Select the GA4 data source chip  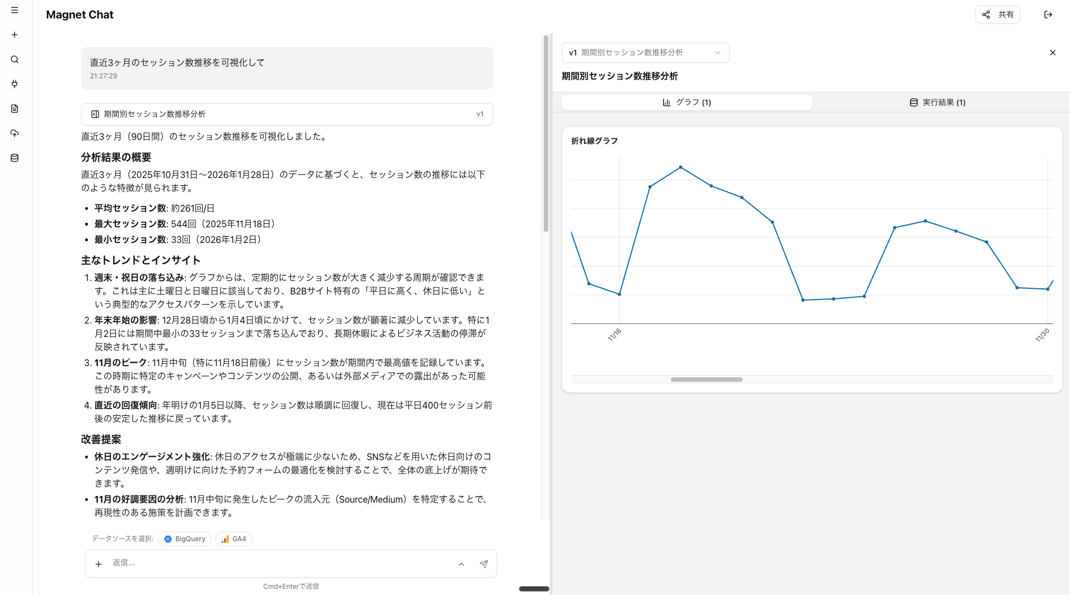[x=234, y=539]
